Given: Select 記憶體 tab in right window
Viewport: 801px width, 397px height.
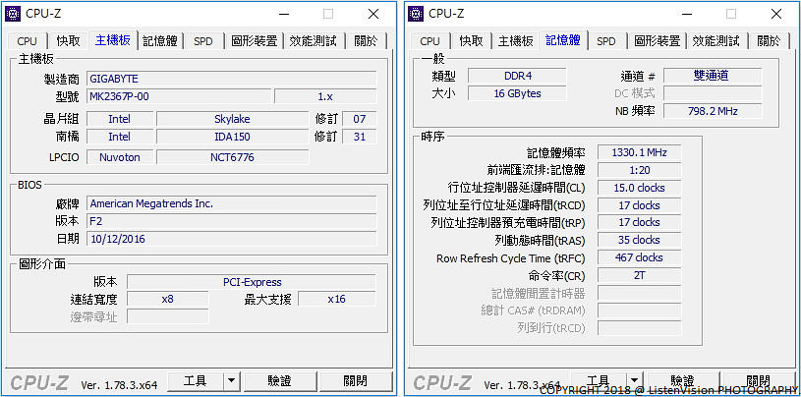Looking at the screenshot, I should click(563, 40).
